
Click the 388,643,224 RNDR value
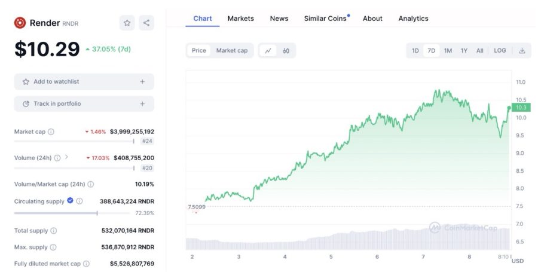click(127, 201)
